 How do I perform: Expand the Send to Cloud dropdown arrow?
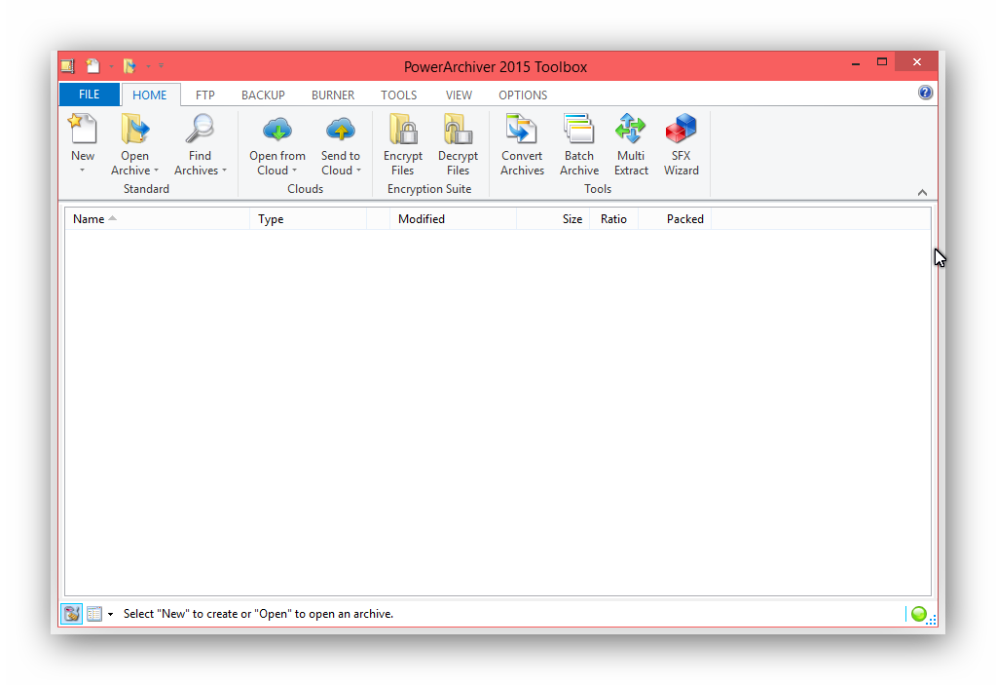pos(359,171)
